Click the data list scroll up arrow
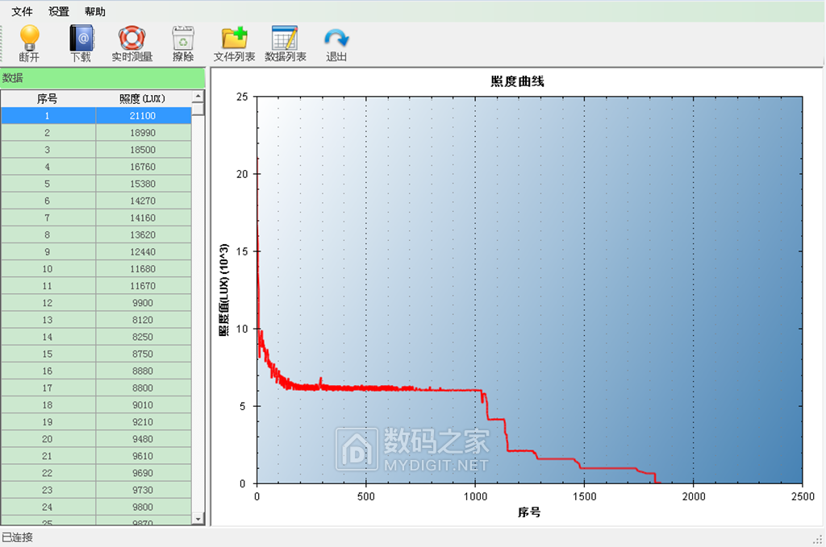The height and width of the screenshot is (547, 826). pyautogui.click(x=198, y=96)
